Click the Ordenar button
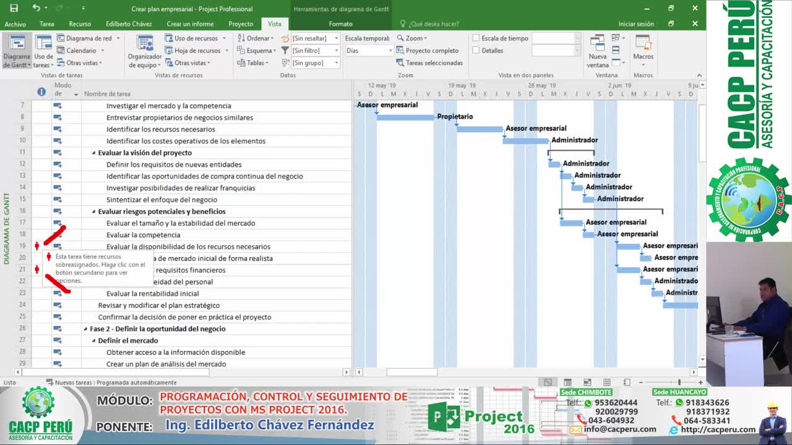The width and height of the screenshot is (792, 445). pyautogui.click(x=256, y=38)
